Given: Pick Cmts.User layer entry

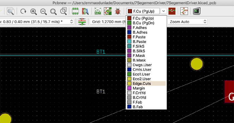Looking at the screenshot, I should pyautogui.click(x=146, y=69).
